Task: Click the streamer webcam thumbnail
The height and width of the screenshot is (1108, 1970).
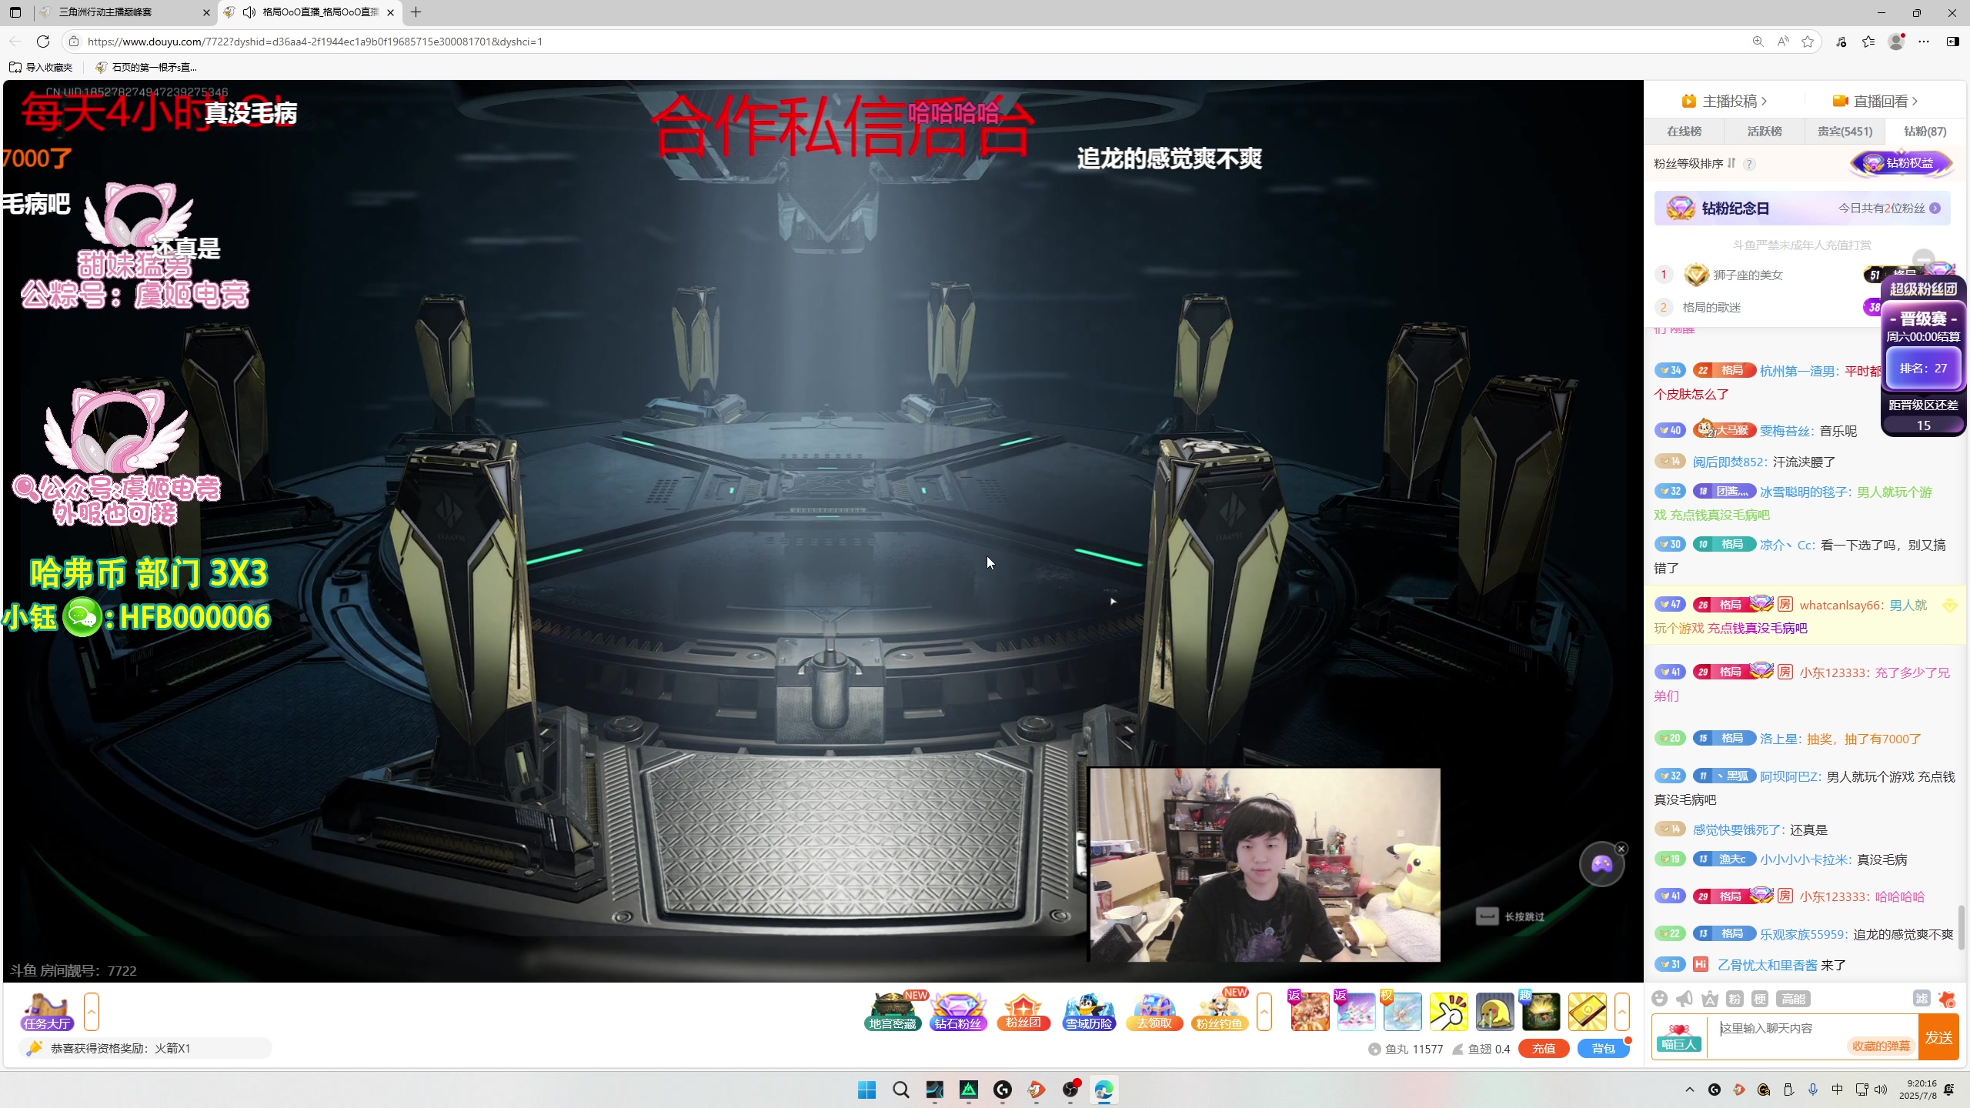Action: click(1264, 865)
